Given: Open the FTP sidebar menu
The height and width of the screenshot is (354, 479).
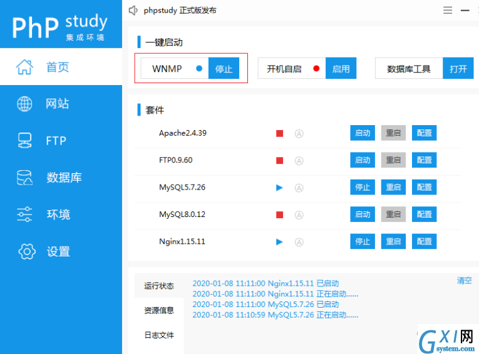Looking at the screenshot, I should click(x=61, y=140).
